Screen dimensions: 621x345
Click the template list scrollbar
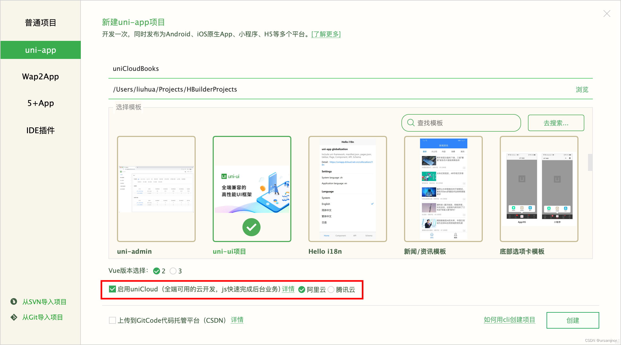pos(590,162)
